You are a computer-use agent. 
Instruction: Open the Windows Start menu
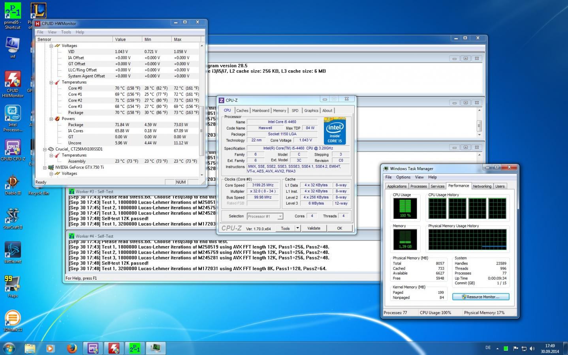(x=9, y=348)
